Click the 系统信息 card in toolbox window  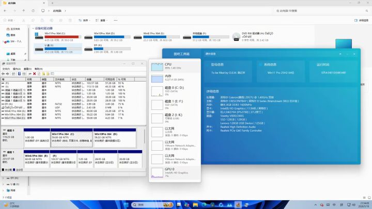pos(281,71)
